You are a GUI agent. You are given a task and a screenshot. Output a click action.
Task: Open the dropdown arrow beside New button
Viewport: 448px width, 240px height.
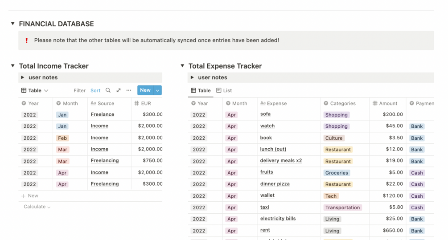point(157,90)
